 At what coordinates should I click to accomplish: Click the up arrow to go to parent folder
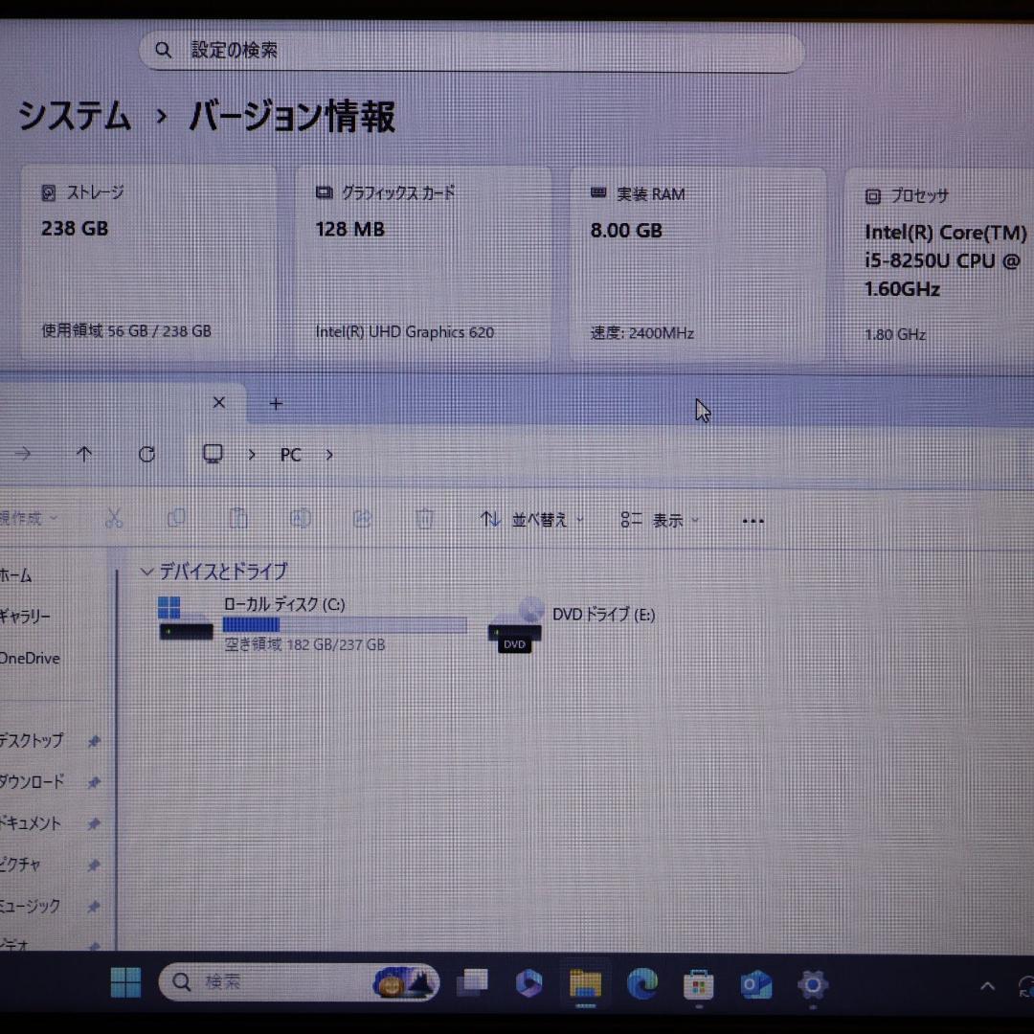[84, 454]
